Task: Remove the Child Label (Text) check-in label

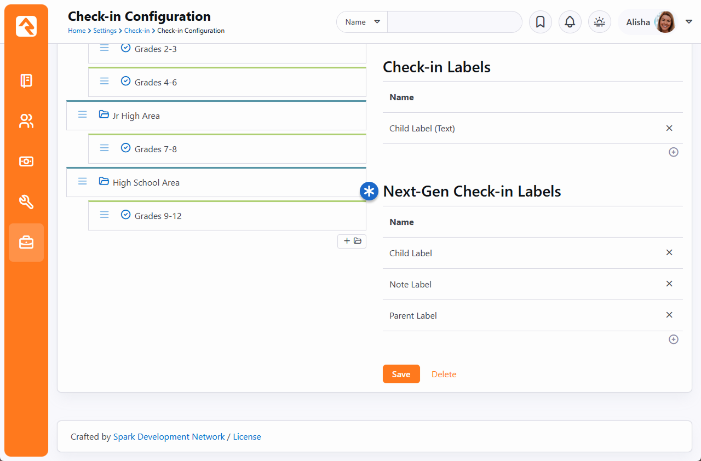Action: click(669, 128)
